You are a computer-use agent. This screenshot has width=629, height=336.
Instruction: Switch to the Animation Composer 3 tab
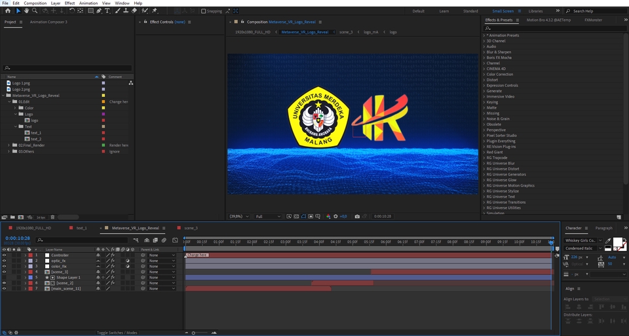click(48, 22)
